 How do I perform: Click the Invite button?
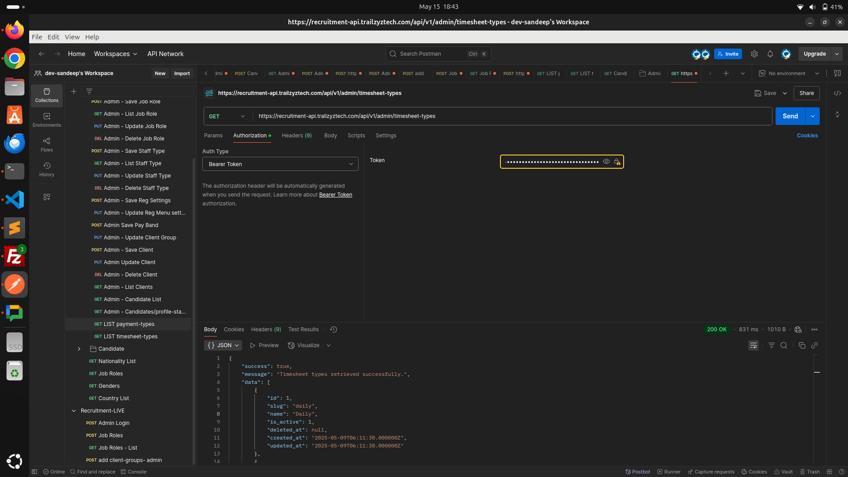tap(728, 54)
